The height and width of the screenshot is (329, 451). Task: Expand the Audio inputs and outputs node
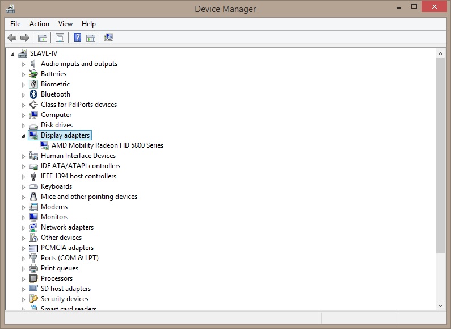coord(23,64)
